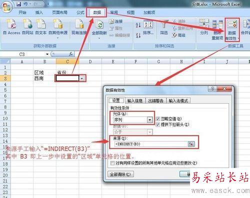Open Advanced filter (高级)

179,35
